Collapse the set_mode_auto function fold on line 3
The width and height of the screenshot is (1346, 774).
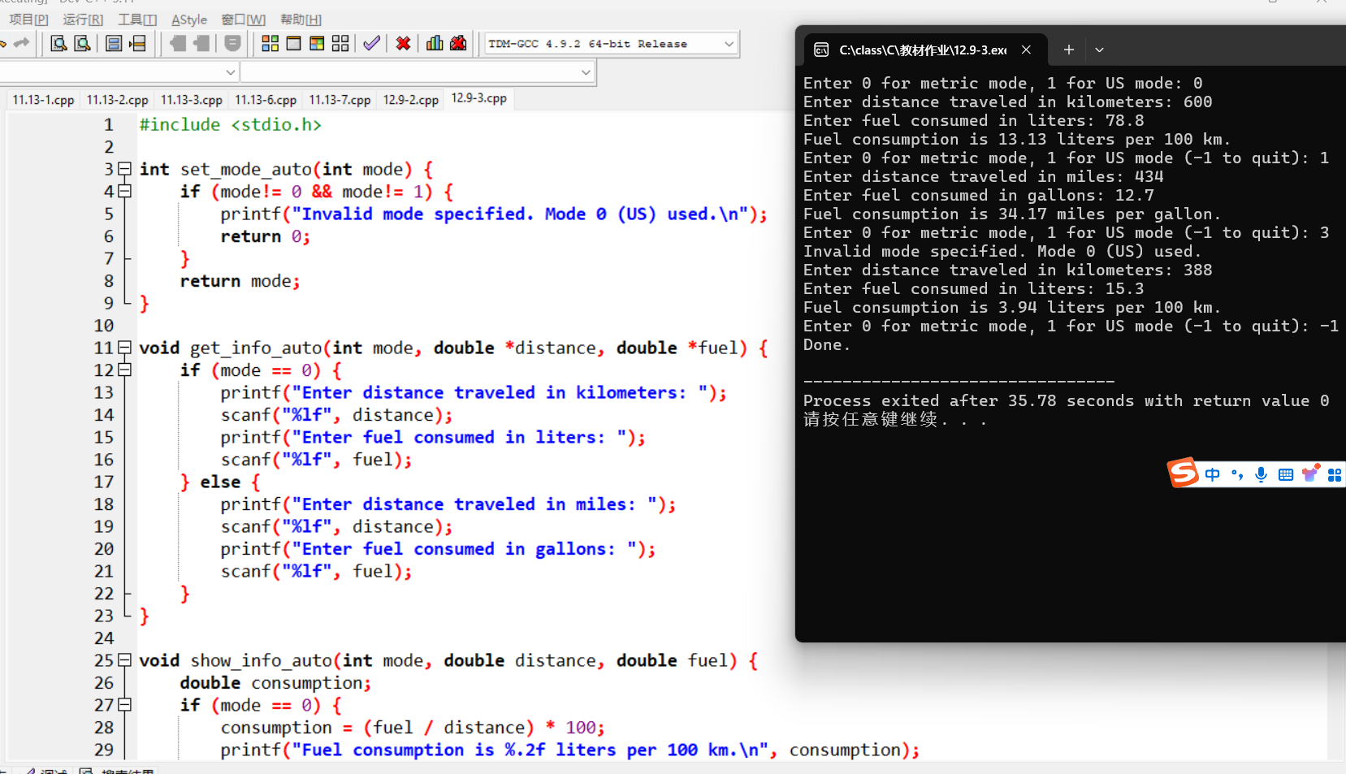(124, 169)
